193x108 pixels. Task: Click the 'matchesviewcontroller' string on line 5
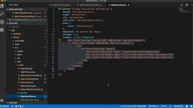click(90, 20)
